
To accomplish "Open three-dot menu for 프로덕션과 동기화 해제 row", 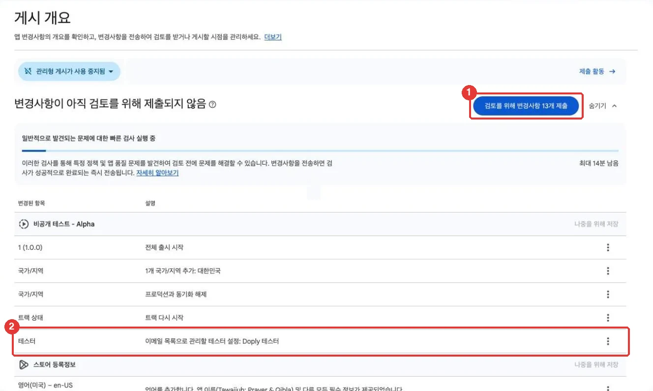I will (x=608, y=294).
